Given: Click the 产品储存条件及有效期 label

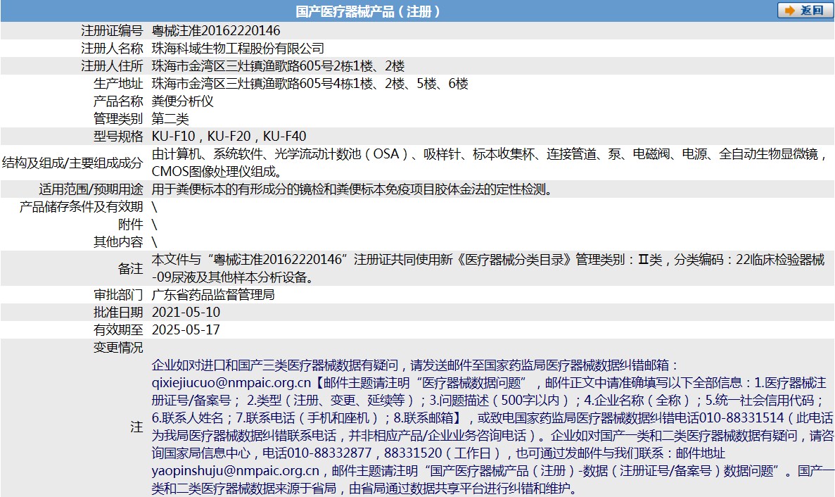Looking at the screenshot, I should pyautogui.click(x=81, y=207).
